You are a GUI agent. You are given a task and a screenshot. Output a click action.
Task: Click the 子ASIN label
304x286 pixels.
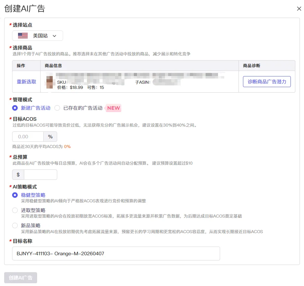[x=143, y=82]
